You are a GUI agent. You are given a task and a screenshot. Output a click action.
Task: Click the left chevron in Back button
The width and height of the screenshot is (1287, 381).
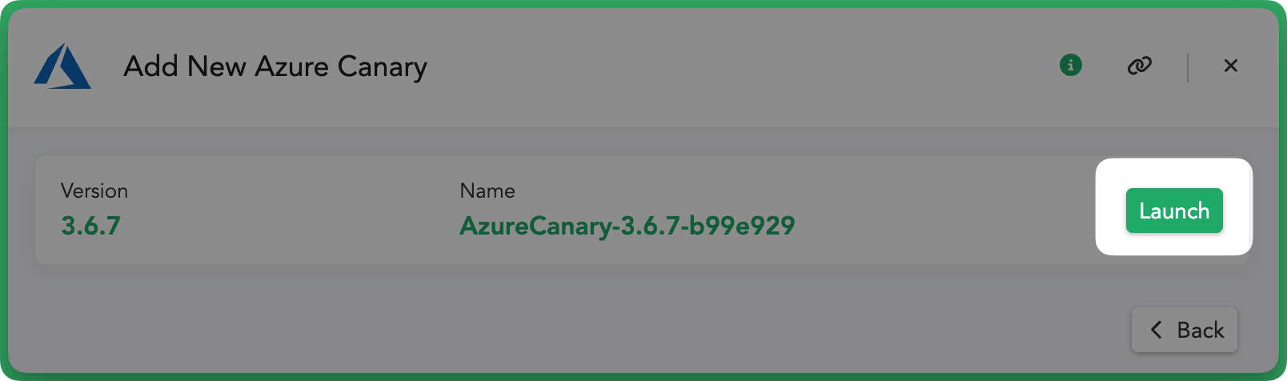pos(1156,330)
